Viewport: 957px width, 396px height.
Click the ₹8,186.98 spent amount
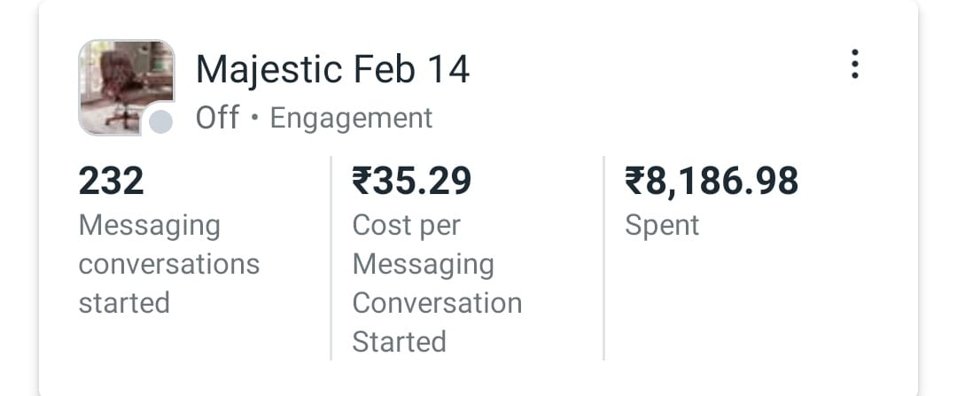712,182
